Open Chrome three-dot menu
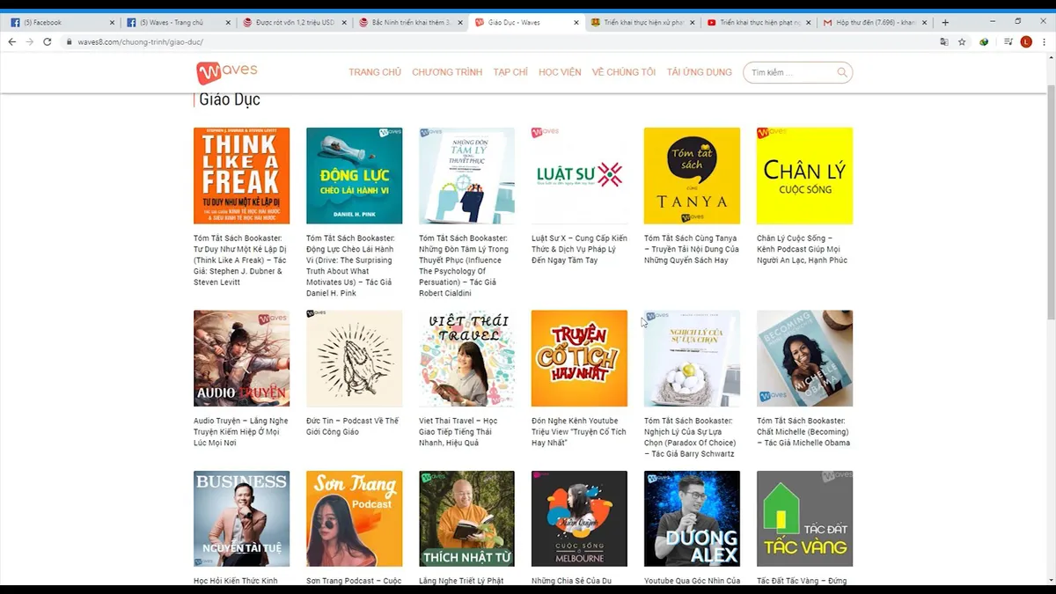Screen dimensions: 1056x594 1045,41
